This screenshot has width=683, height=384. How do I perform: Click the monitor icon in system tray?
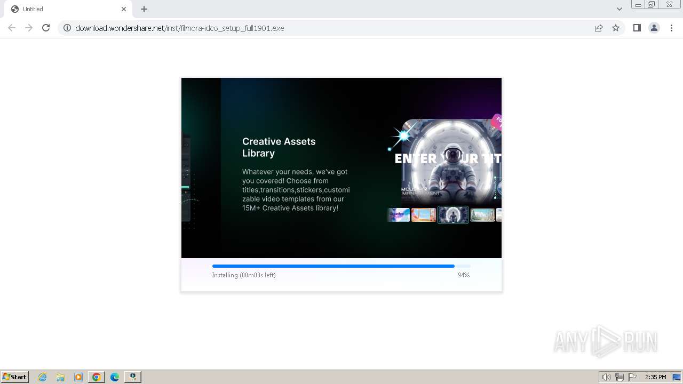[677, 377]
